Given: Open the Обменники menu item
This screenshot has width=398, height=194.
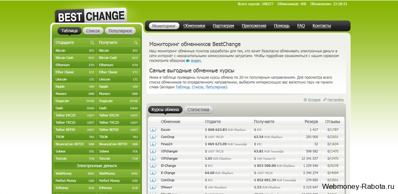Looking at the screenshot, I should [194, 26].
